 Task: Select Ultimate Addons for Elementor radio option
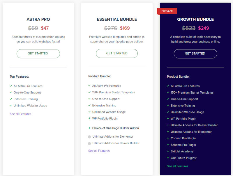point(89,137)
